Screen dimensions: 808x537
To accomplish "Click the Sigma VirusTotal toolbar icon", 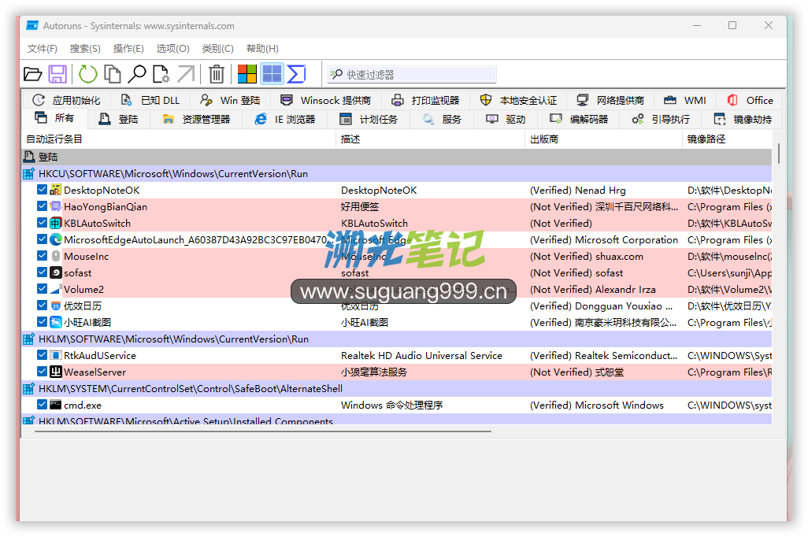I will click(296, 74).
